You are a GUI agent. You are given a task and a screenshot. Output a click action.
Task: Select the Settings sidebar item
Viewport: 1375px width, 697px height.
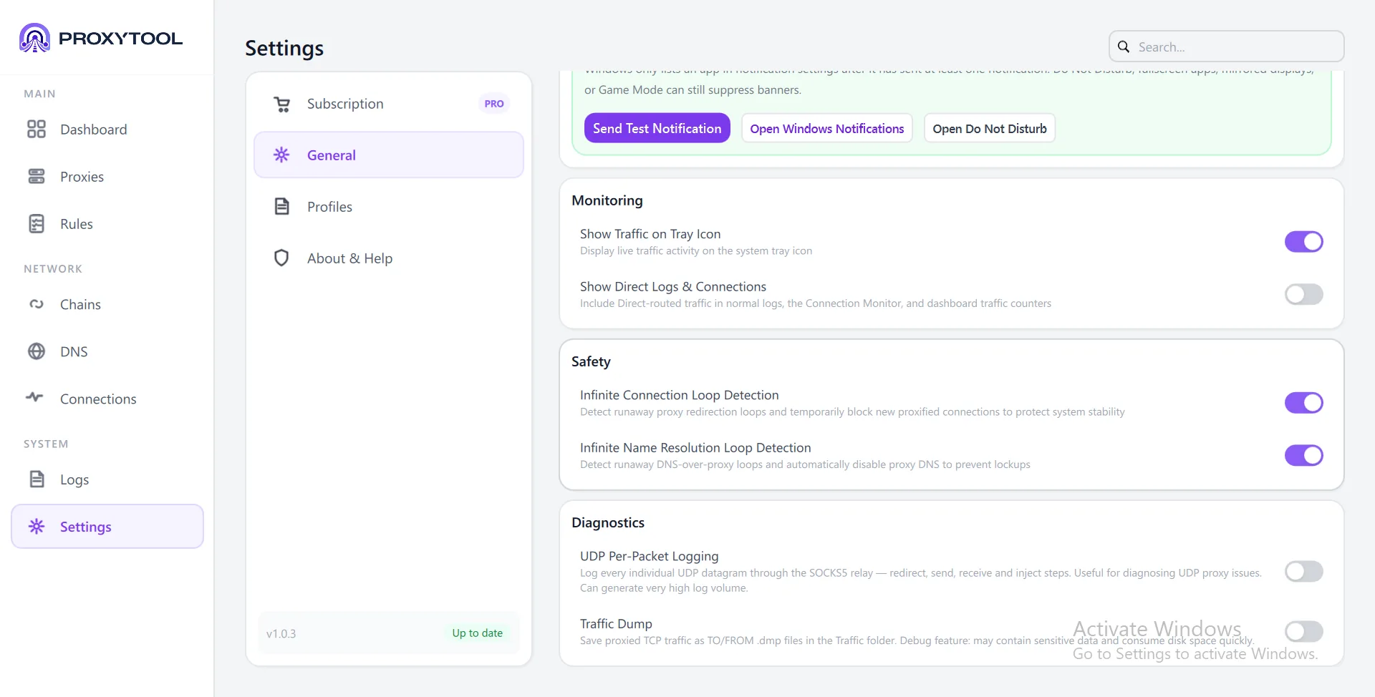pyautogui.click(x=107, y=527)
